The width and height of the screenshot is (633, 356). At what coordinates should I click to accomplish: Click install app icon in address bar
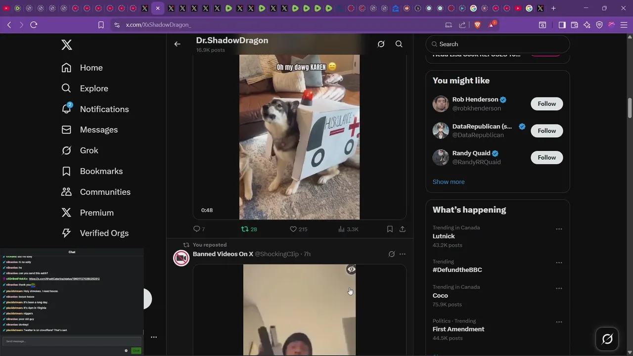449,25
